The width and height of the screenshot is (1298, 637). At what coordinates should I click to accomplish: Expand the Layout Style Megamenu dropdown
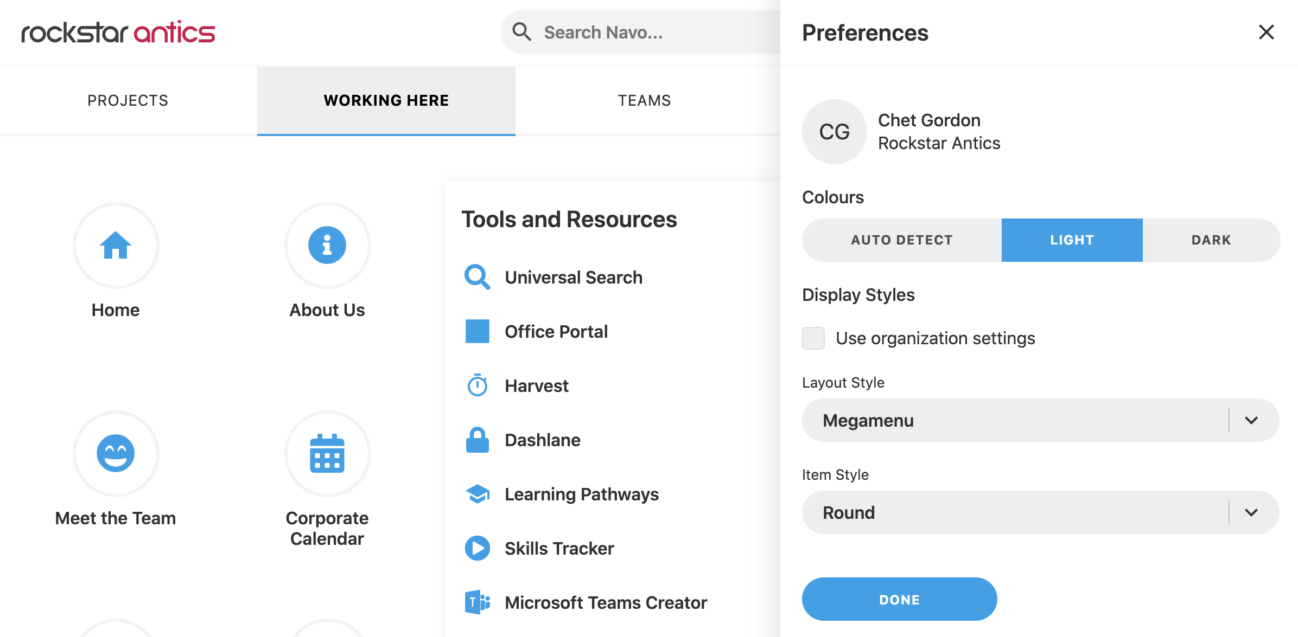(x=1040, y=420)
